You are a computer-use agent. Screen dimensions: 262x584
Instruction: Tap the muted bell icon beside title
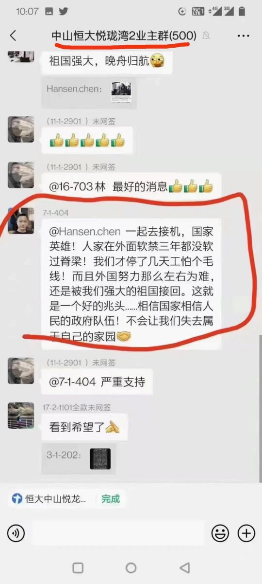coord(207,36)
